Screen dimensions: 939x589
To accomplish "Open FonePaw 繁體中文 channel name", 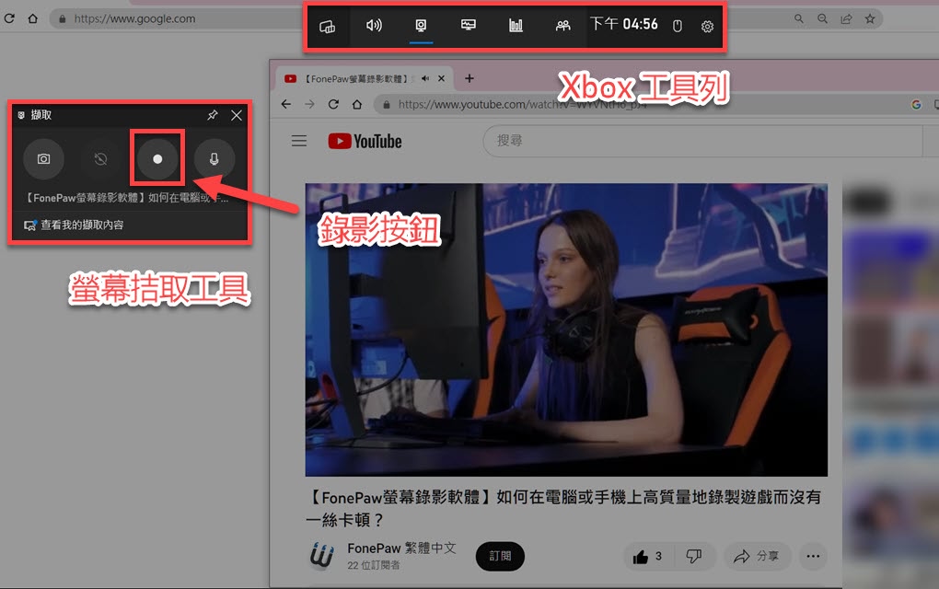I will 401,549.
